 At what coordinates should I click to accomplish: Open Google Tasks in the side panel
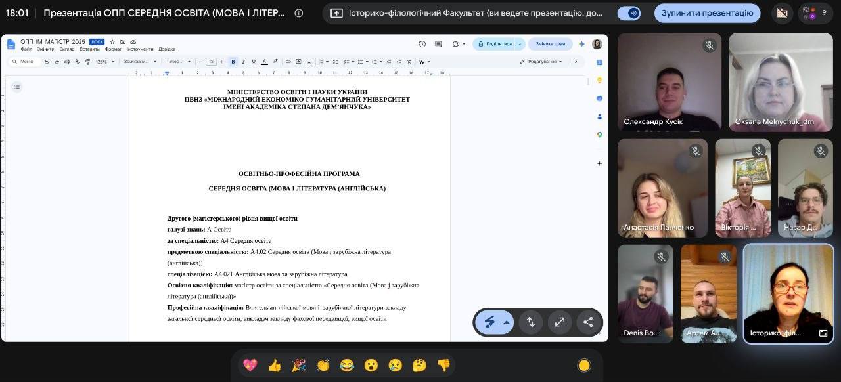[x=600, y=98]
